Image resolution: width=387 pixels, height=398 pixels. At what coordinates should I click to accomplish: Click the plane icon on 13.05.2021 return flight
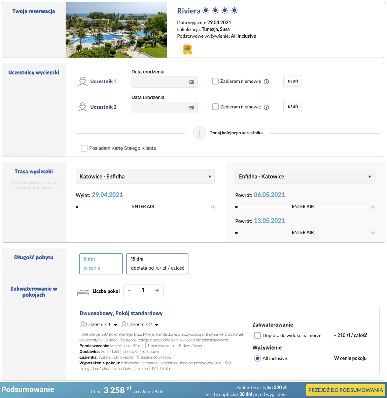coord(373,233)
